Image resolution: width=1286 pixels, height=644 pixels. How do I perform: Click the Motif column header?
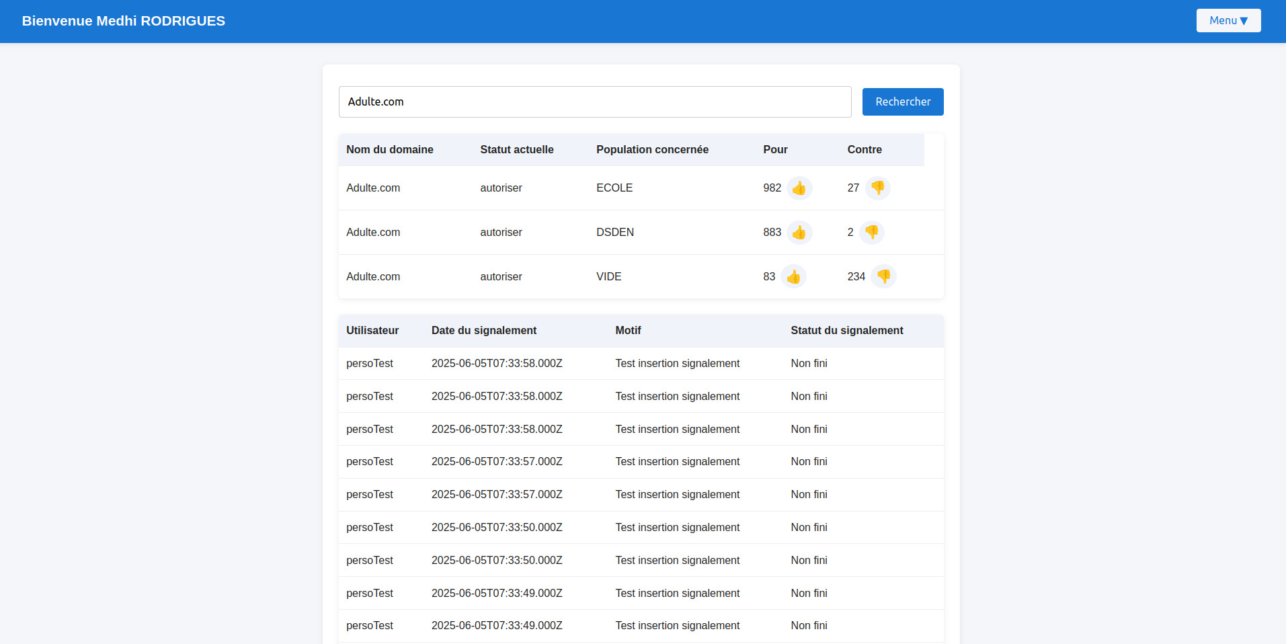click(628, 331)
